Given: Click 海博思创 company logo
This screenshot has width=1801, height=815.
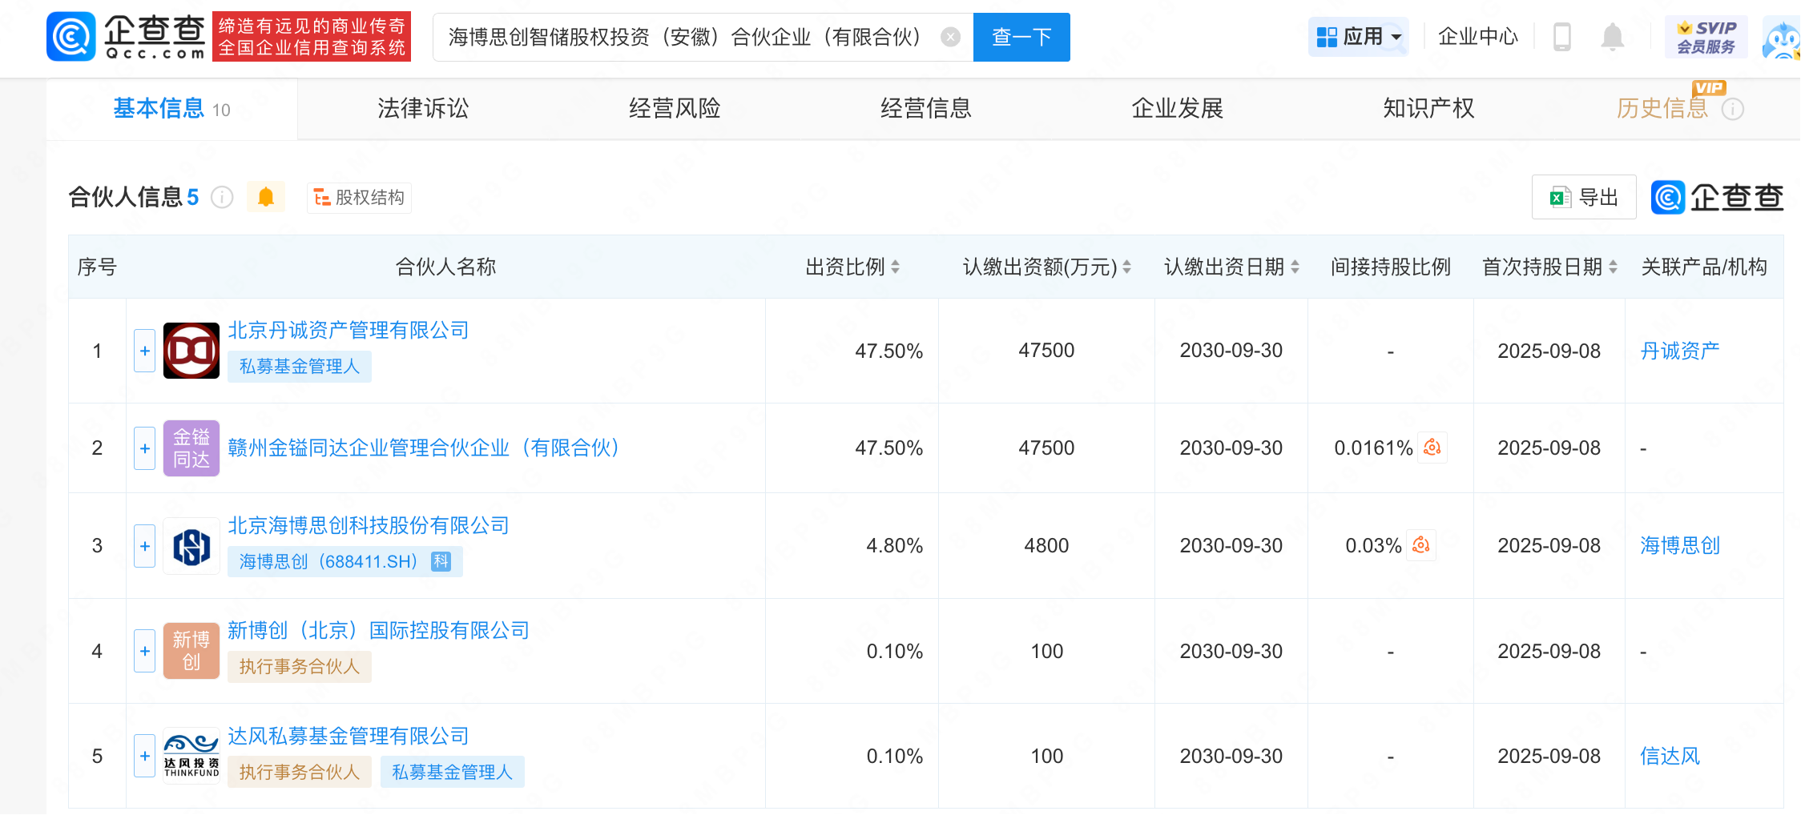Looking at the screenshot, I should tap(191, 546).
